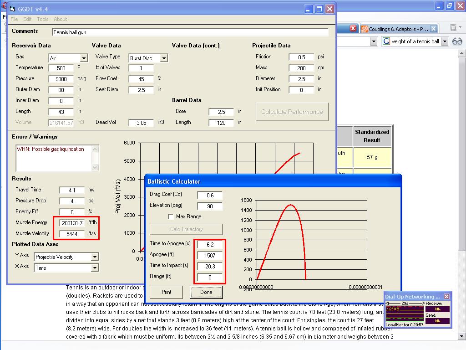Click the search glasses icon in browser
The width and height of the screenshot is (466, 350).
tap(456, 41)
